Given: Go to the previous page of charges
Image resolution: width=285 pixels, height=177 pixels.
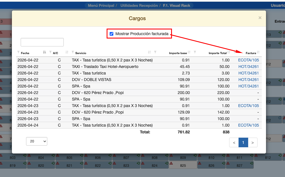Looking at the screenshot, I should [x=234, y=143].
